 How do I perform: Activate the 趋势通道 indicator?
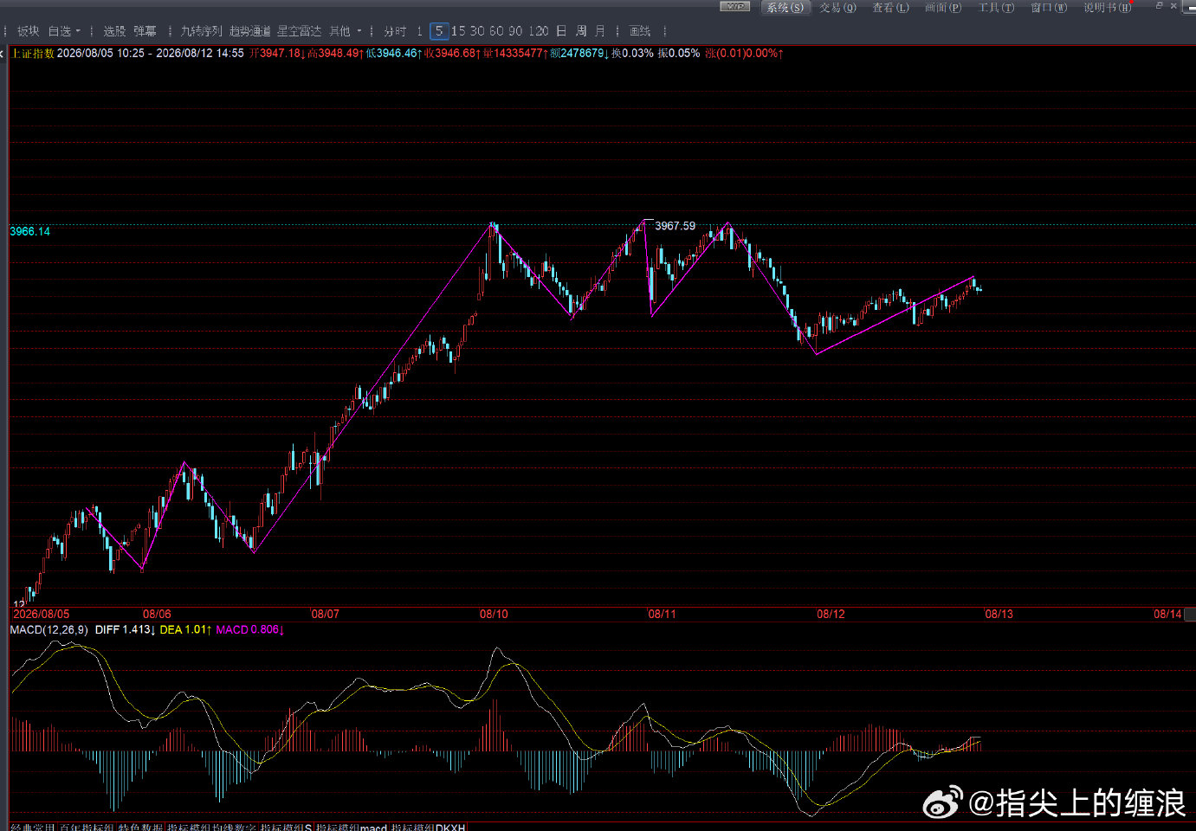click(x=249, y=31)
